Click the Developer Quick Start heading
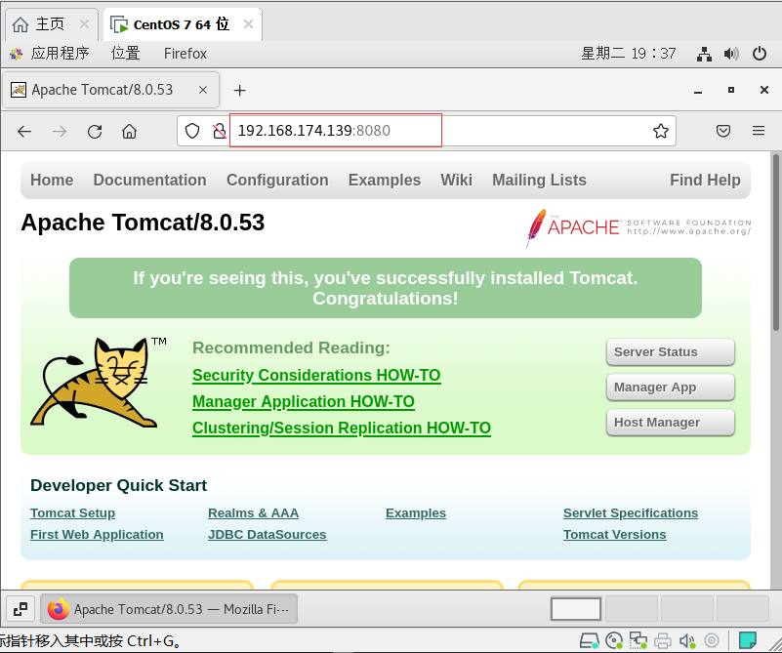Image resolution: width=782 pixels, height=653 pixels. pyautogui.click(x=119, y=485)
